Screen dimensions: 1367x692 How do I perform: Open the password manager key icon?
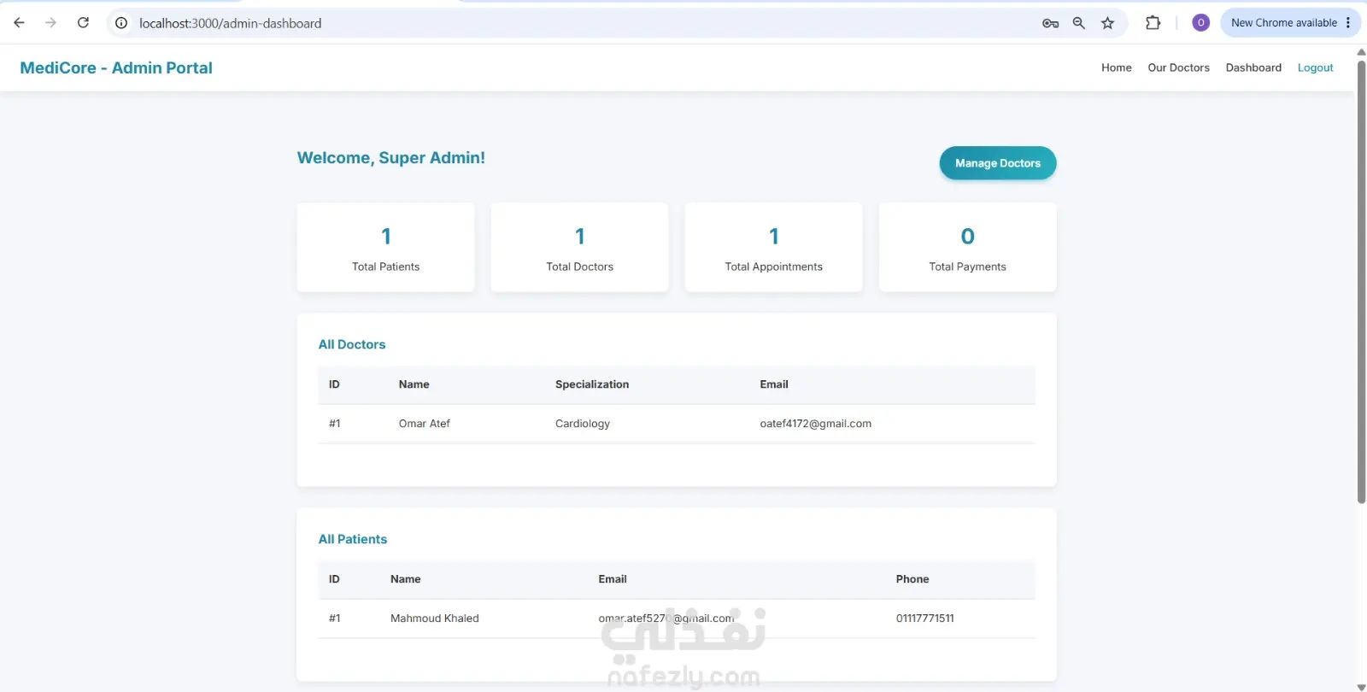click(1050, 23)
